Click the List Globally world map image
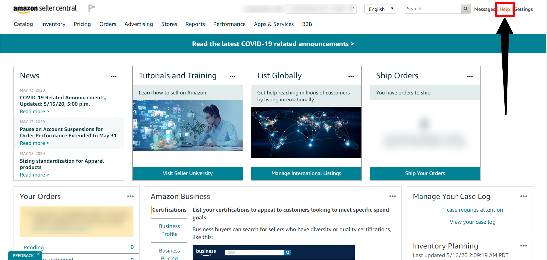Image resolution: width=547 pixels, height=260 pixels. [306, 132]
